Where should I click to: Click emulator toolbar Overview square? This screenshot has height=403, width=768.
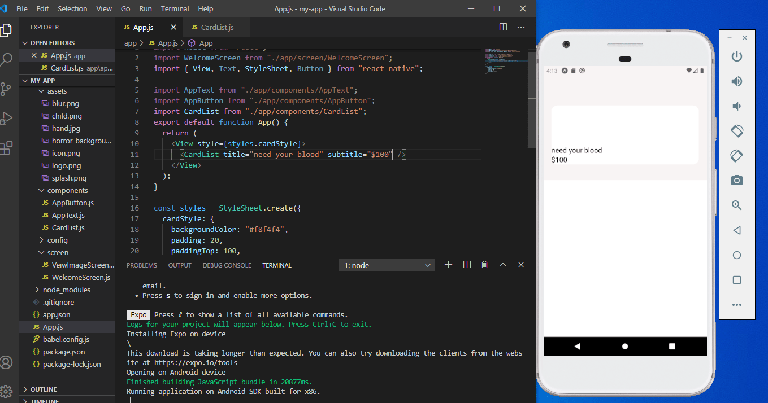click(x=736, y=280)
